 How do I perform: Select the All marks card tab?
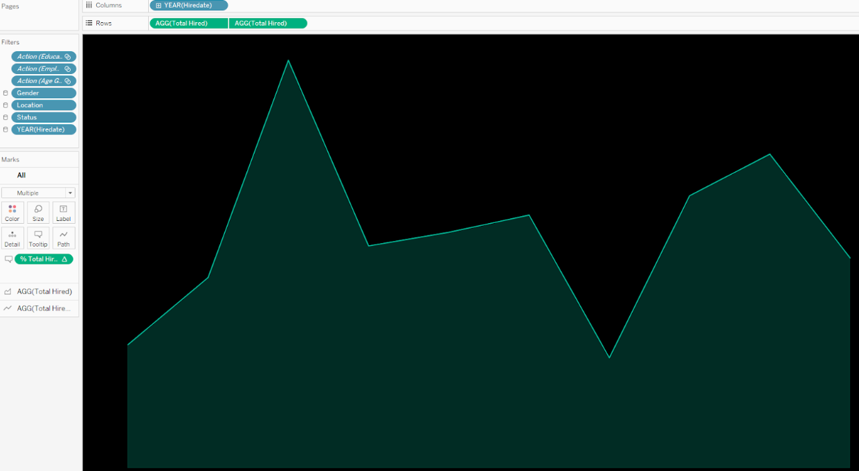[x=21, y=175]
